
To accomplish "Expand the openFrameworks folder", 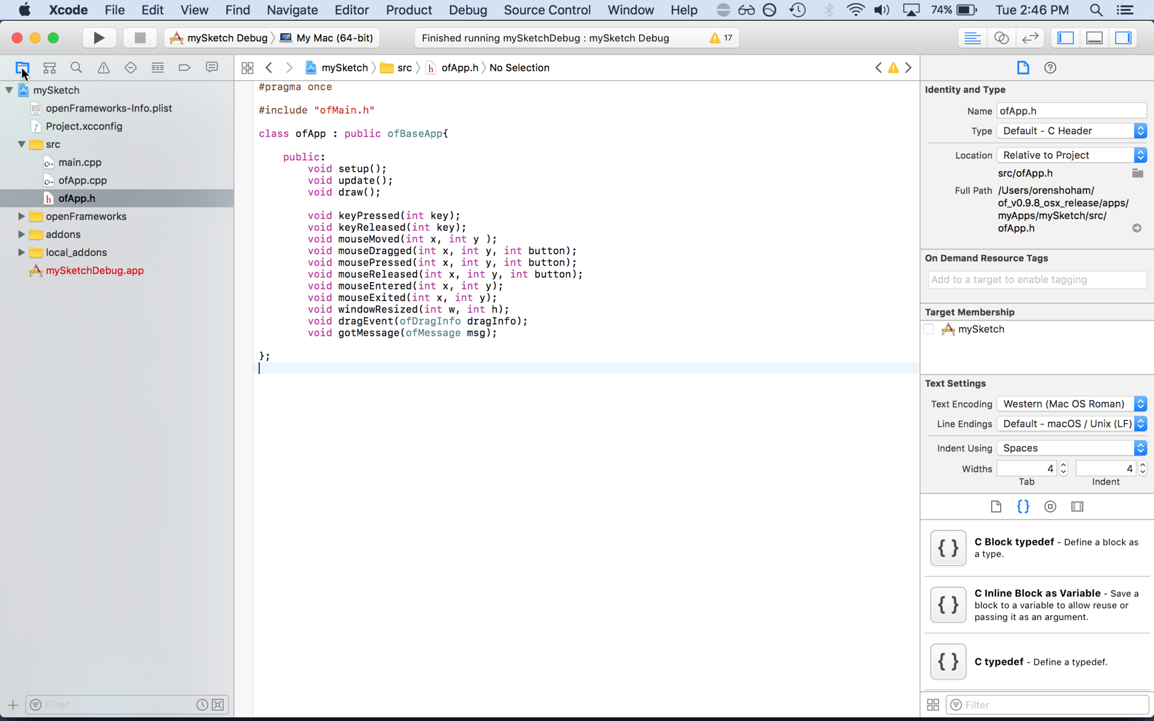I will 21,216.
